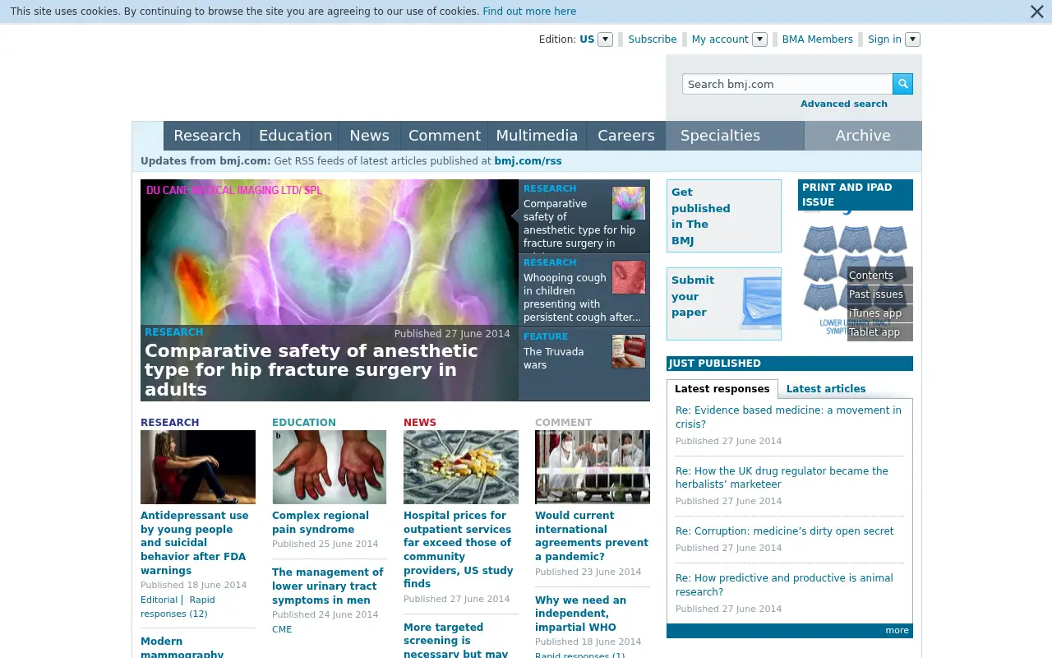Click Submit your paper box
Screen dimensions: 1052x658
[724, 304]
